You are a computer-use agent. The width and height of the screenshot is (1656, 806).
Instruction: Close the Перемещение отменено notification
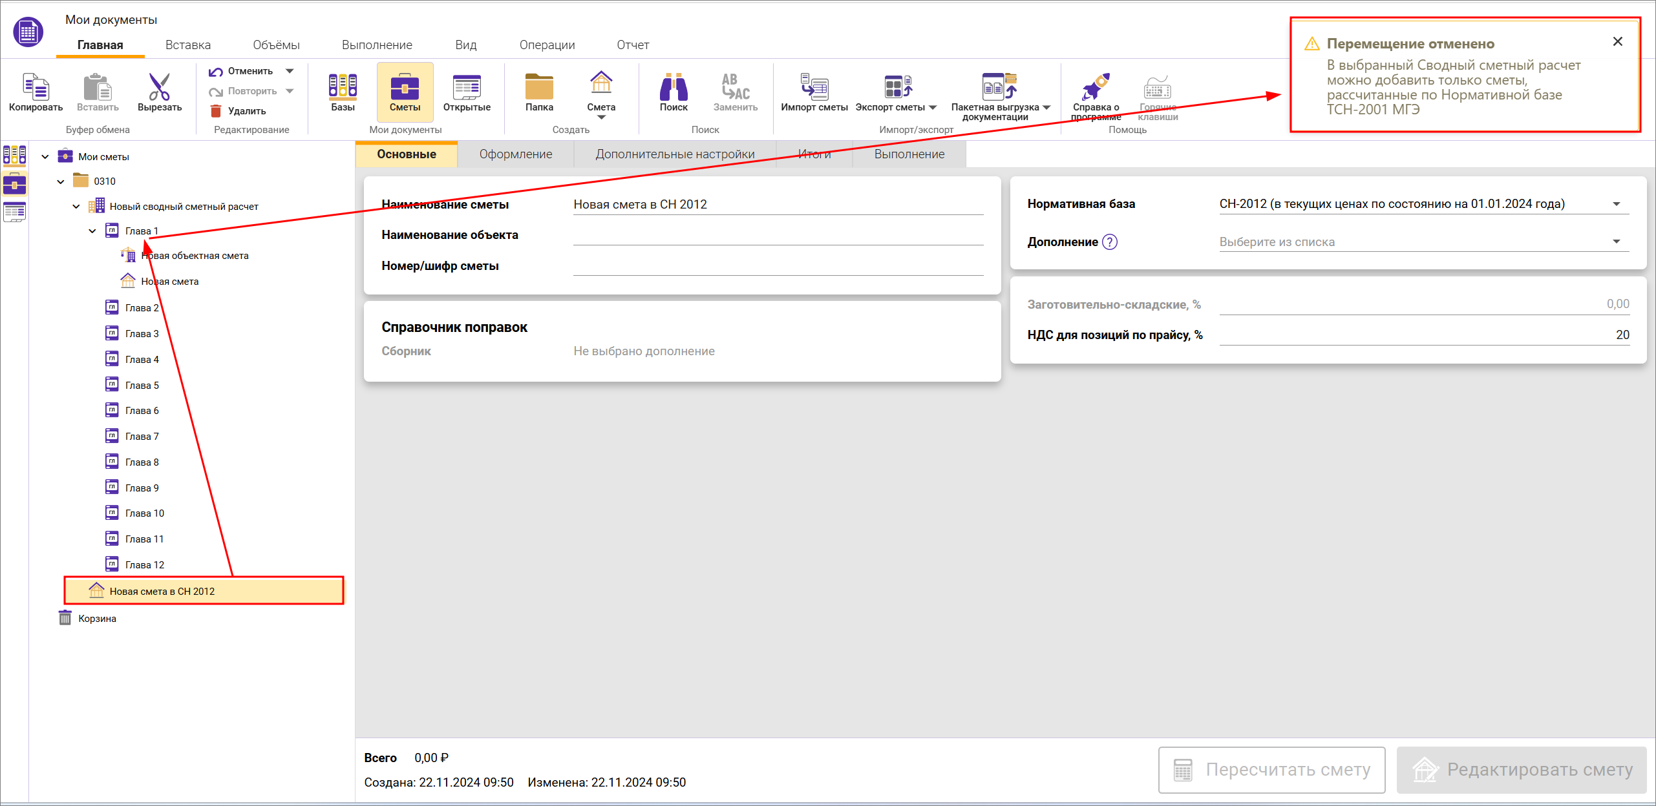point(1617,42)
